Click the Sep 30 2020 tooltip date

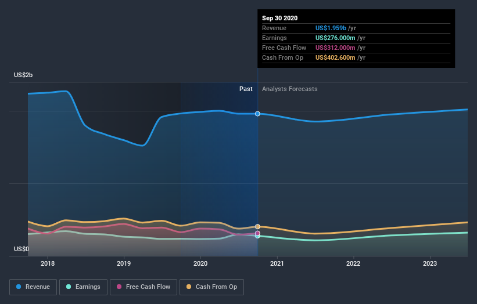point(280,18)
